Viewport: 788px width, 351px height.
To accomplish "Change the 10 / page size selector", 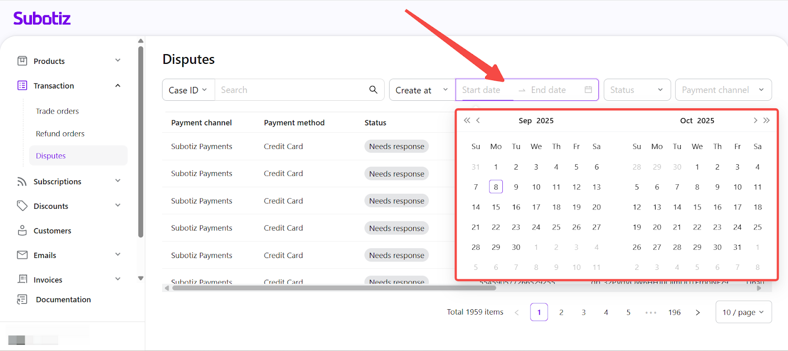I will pos(743,312).
